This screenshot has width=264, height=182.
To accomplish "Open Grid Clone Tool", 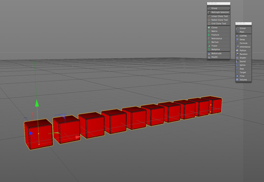I will (x=219, y=24).
